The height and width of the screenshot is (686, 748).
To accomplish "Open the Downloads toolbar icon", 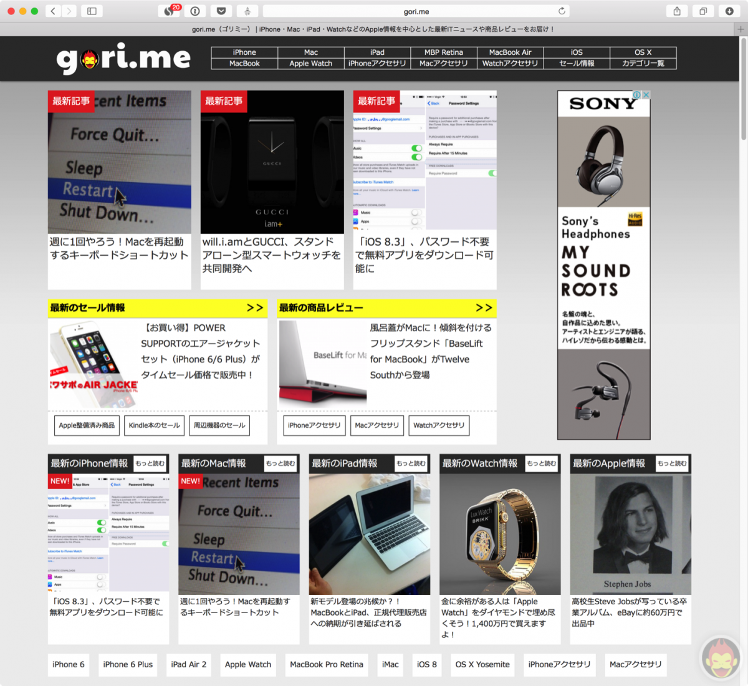I will click(729, 11).
